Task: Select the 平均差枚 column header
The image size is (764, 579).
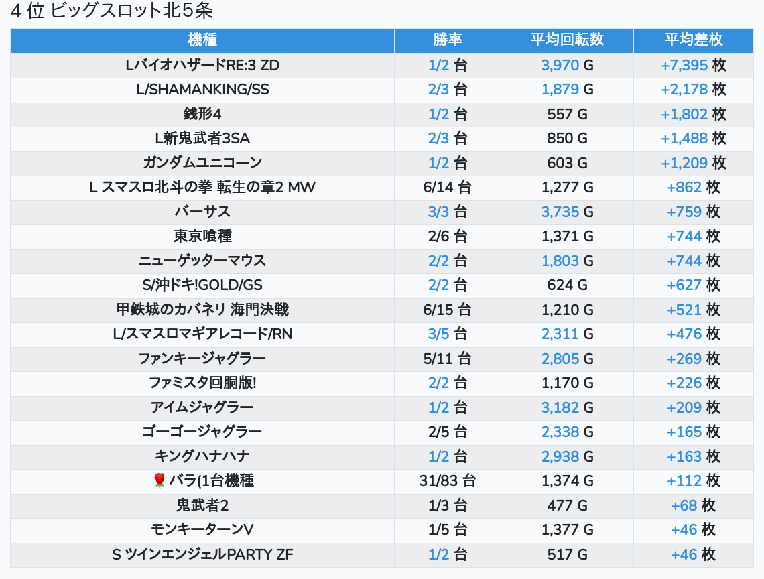Action: coord(694,40)
